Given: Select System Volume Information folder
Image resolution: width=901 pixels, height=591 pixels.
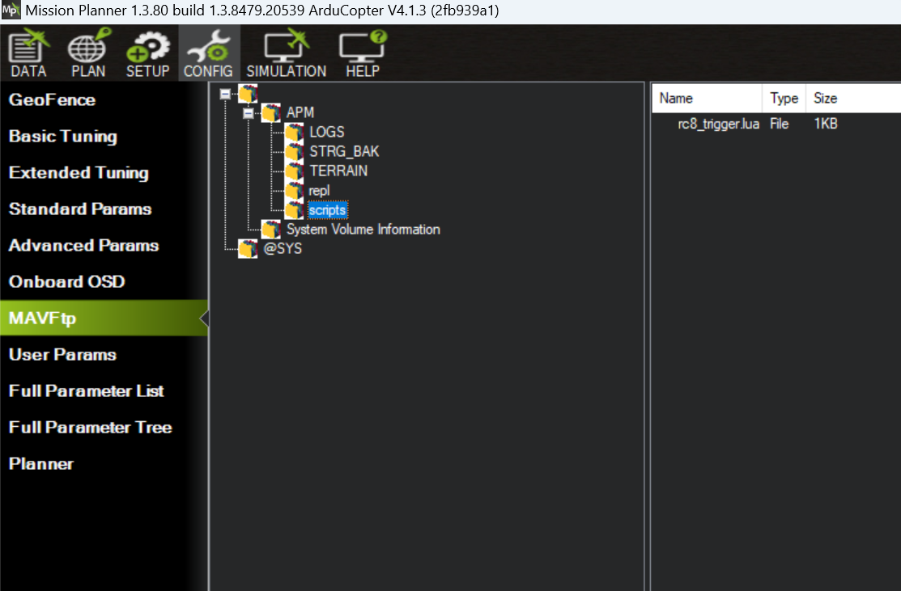Looking at the screenshot, I should (x=363, y=230).
